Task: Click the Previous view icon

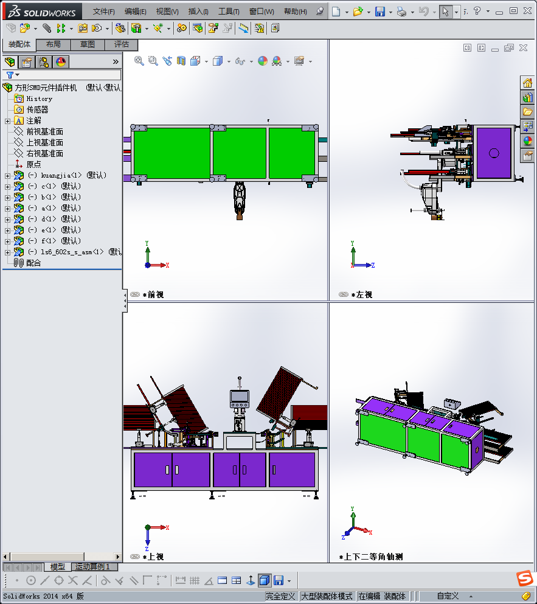Action: click(x=167, y=61)
